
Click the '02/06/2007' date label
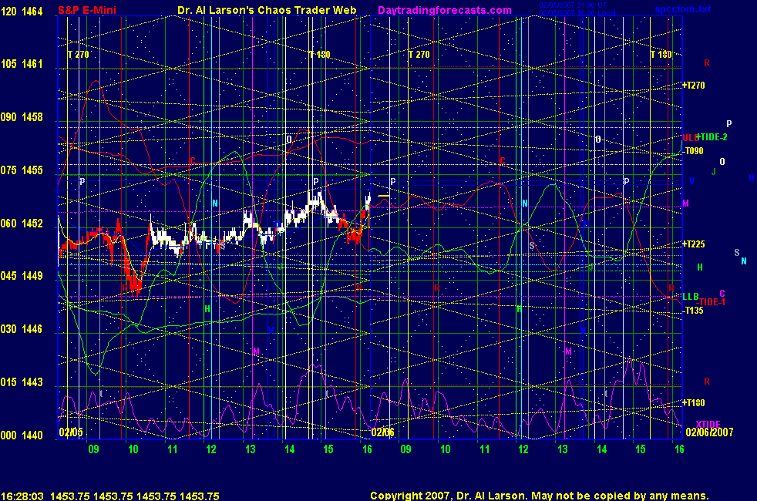pyautogui.click(x=709, y=432)
